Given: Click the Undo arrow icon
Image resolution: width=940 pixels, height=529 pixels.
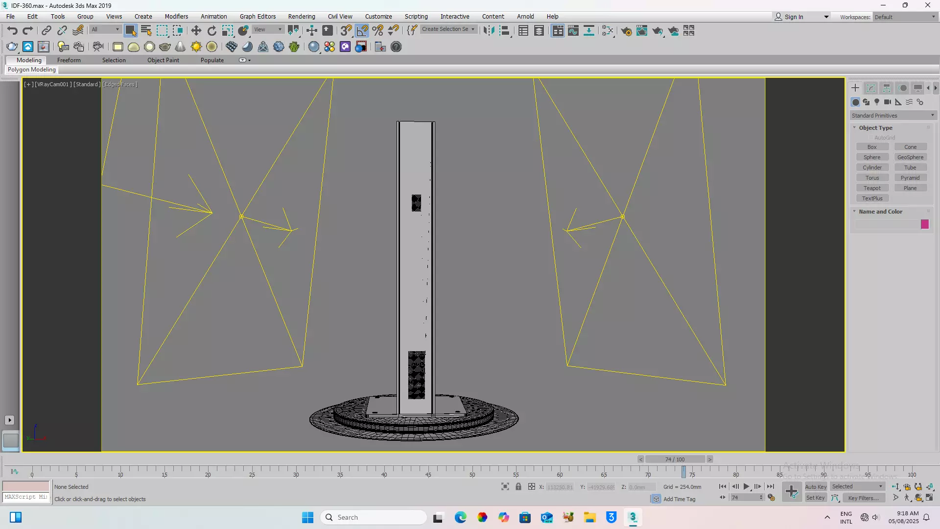Looking at the screenshot, I should point(12,31).
